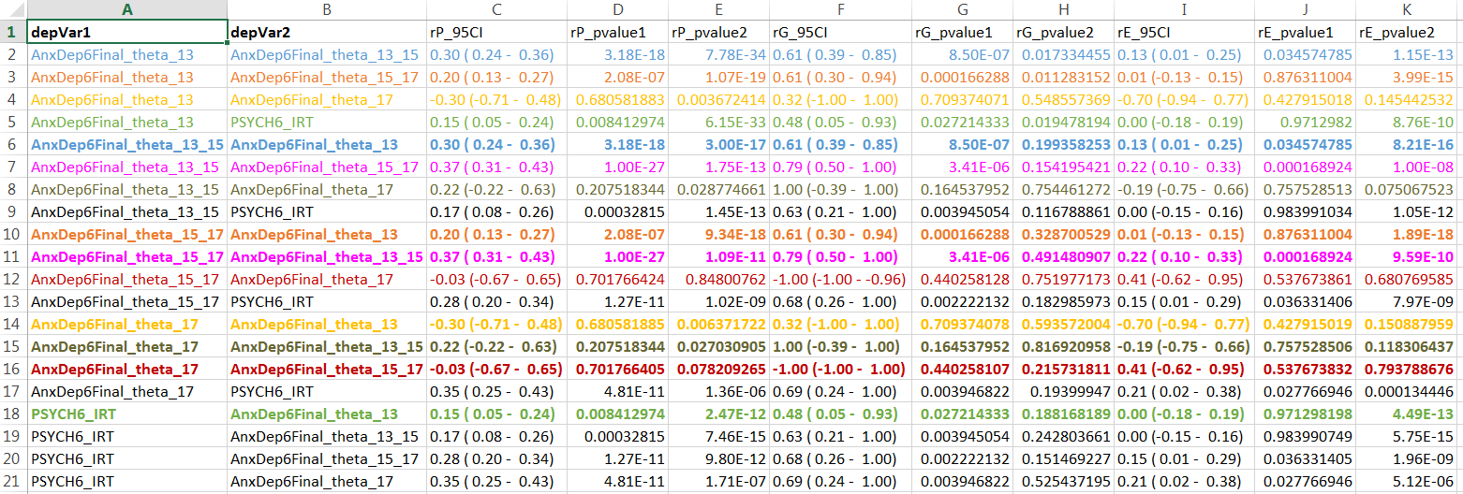Click the select-all corner of the sheet
The width and height of the screenshot is (1463, 494).
[13, 9]
